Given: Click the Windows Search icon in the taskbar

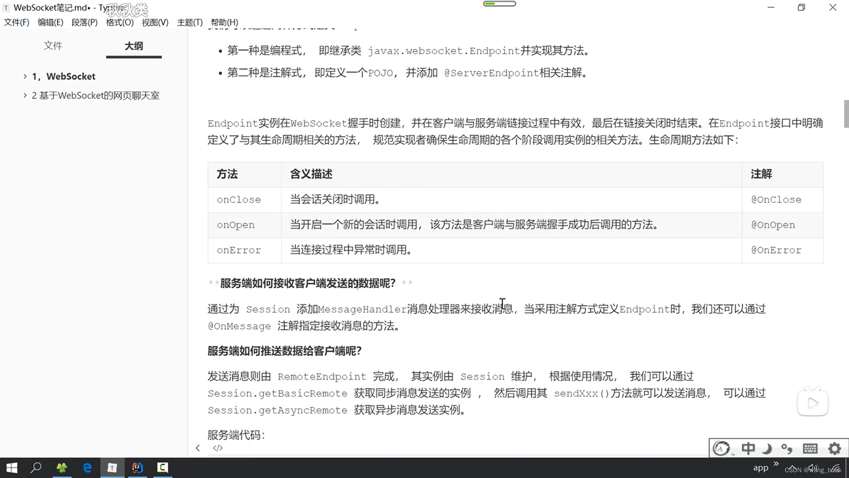Looking at the screenshot, I should pyautogui.click(x=36, y=467).
